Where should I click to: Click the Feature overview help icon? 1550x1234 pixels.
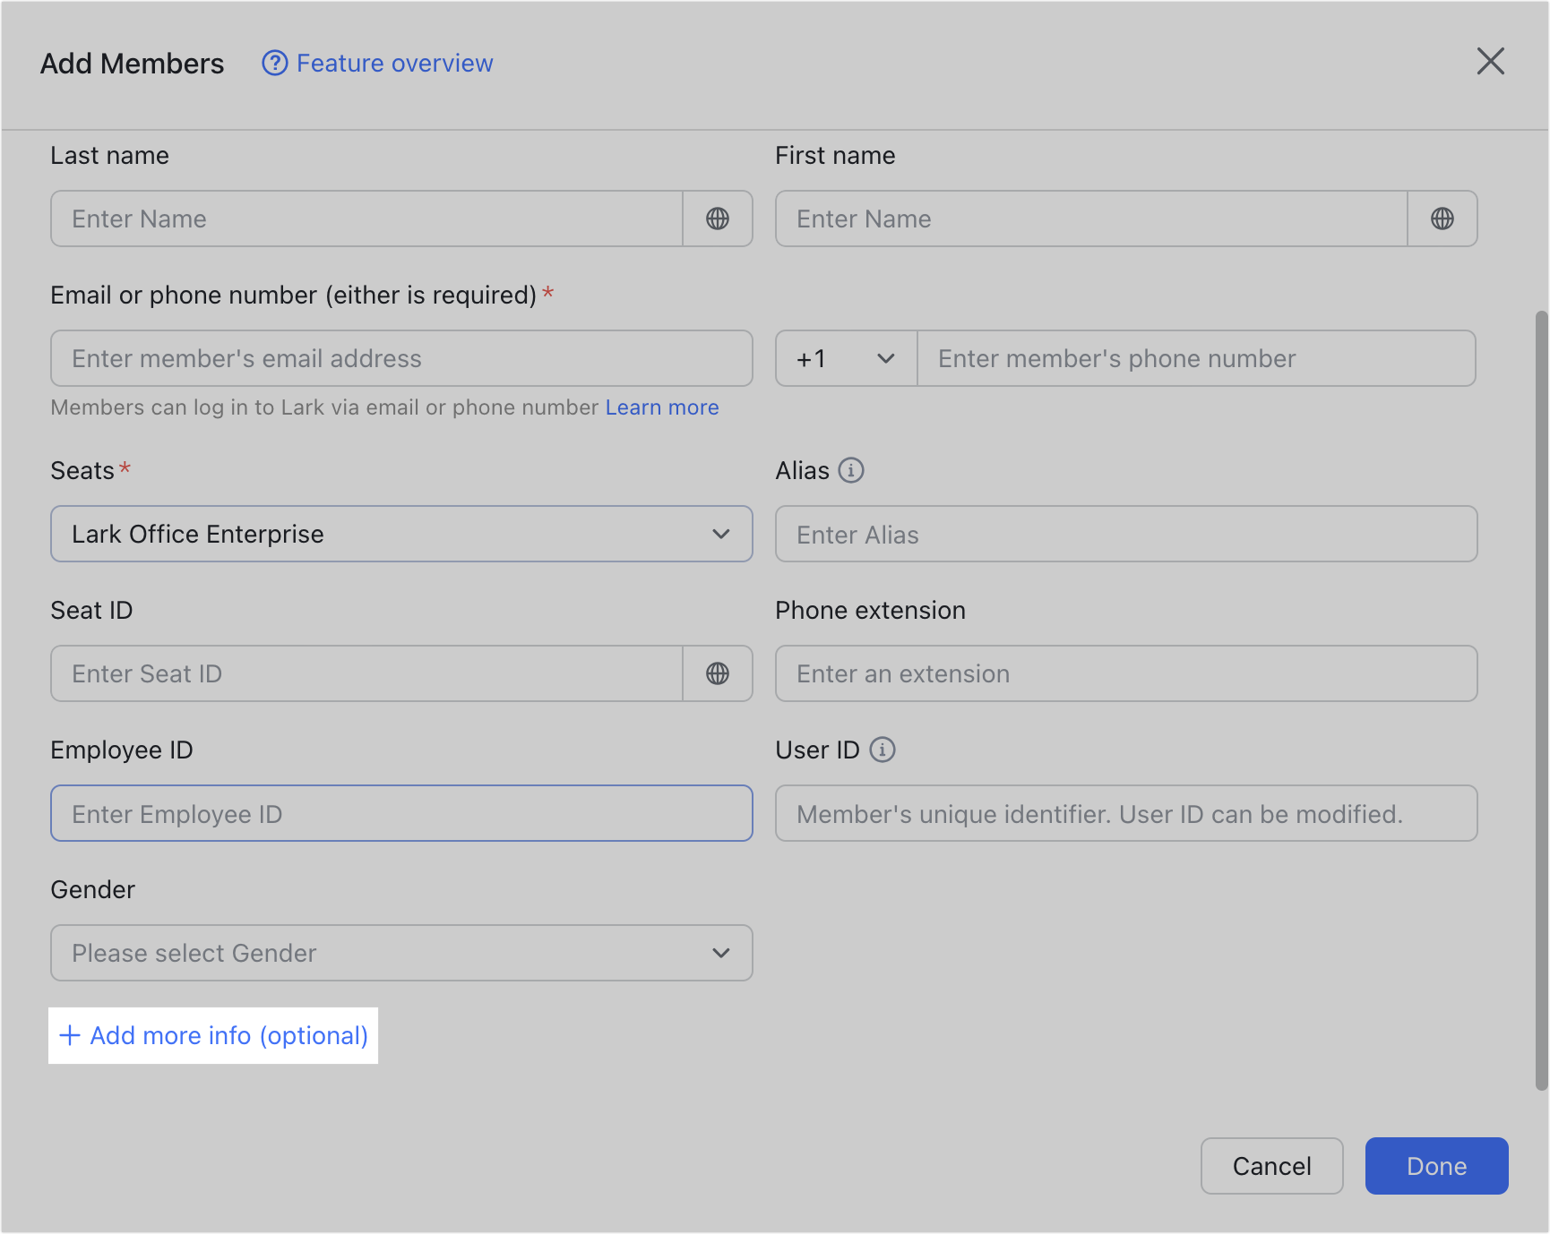[275, 63]
